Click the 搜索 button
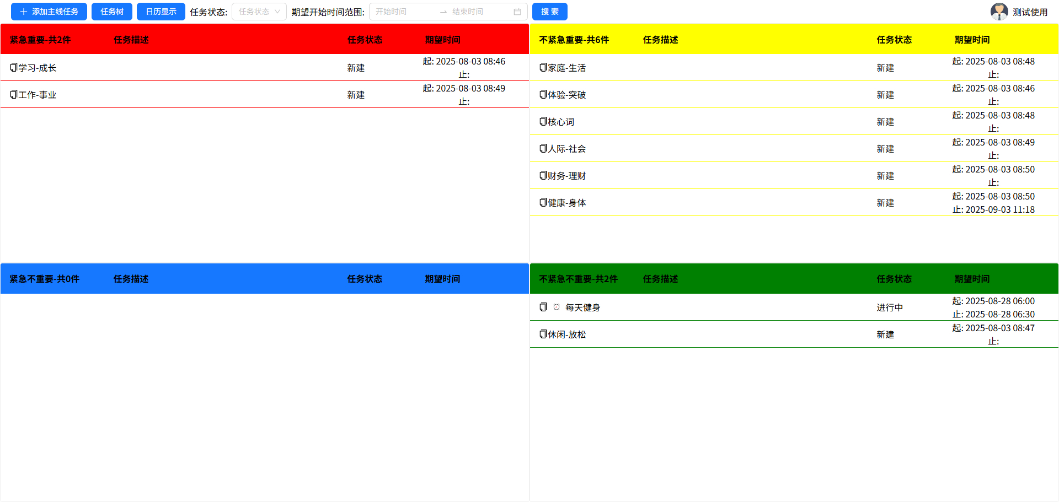Image resolution: width=1059 pixels, height=502 pixels. [550, 12]
